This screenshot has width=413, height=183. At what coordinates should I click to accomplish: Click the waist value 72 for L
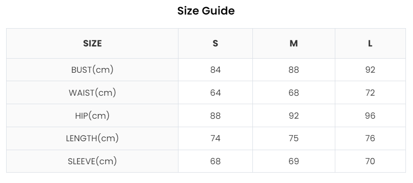(x=370, y=93)
